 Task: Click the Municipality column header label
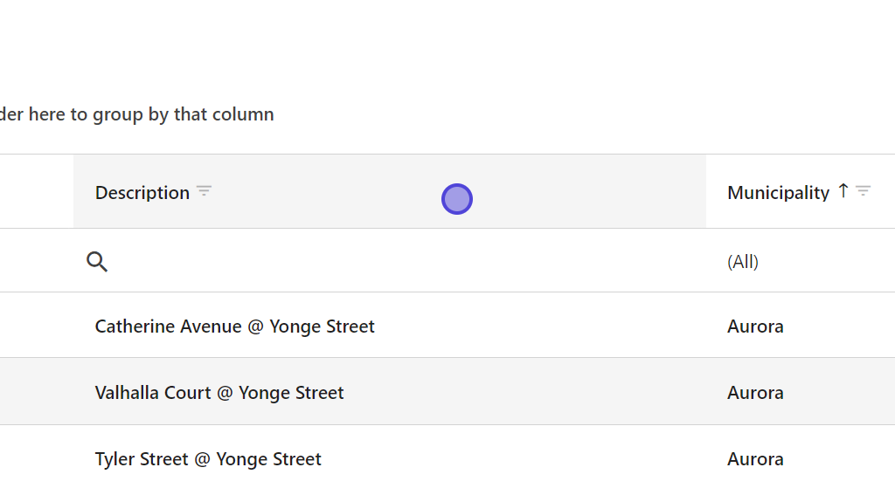[778, 193]
